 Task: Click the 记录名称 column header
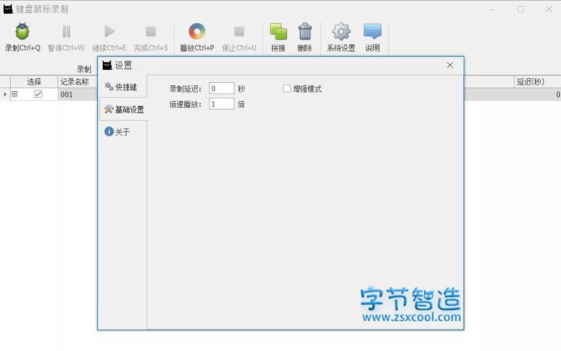point(77,82)
